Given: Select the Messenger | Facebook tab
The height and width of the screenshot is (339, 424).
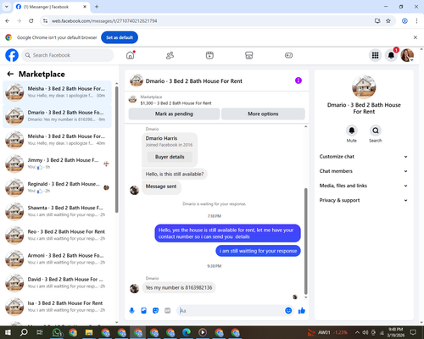Looking at the screenshot, I should [52, 7].
